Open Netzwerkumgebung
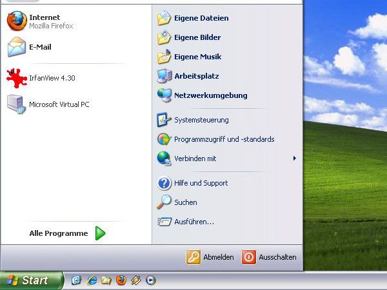 pyautogui.click(x=227, y=95)
